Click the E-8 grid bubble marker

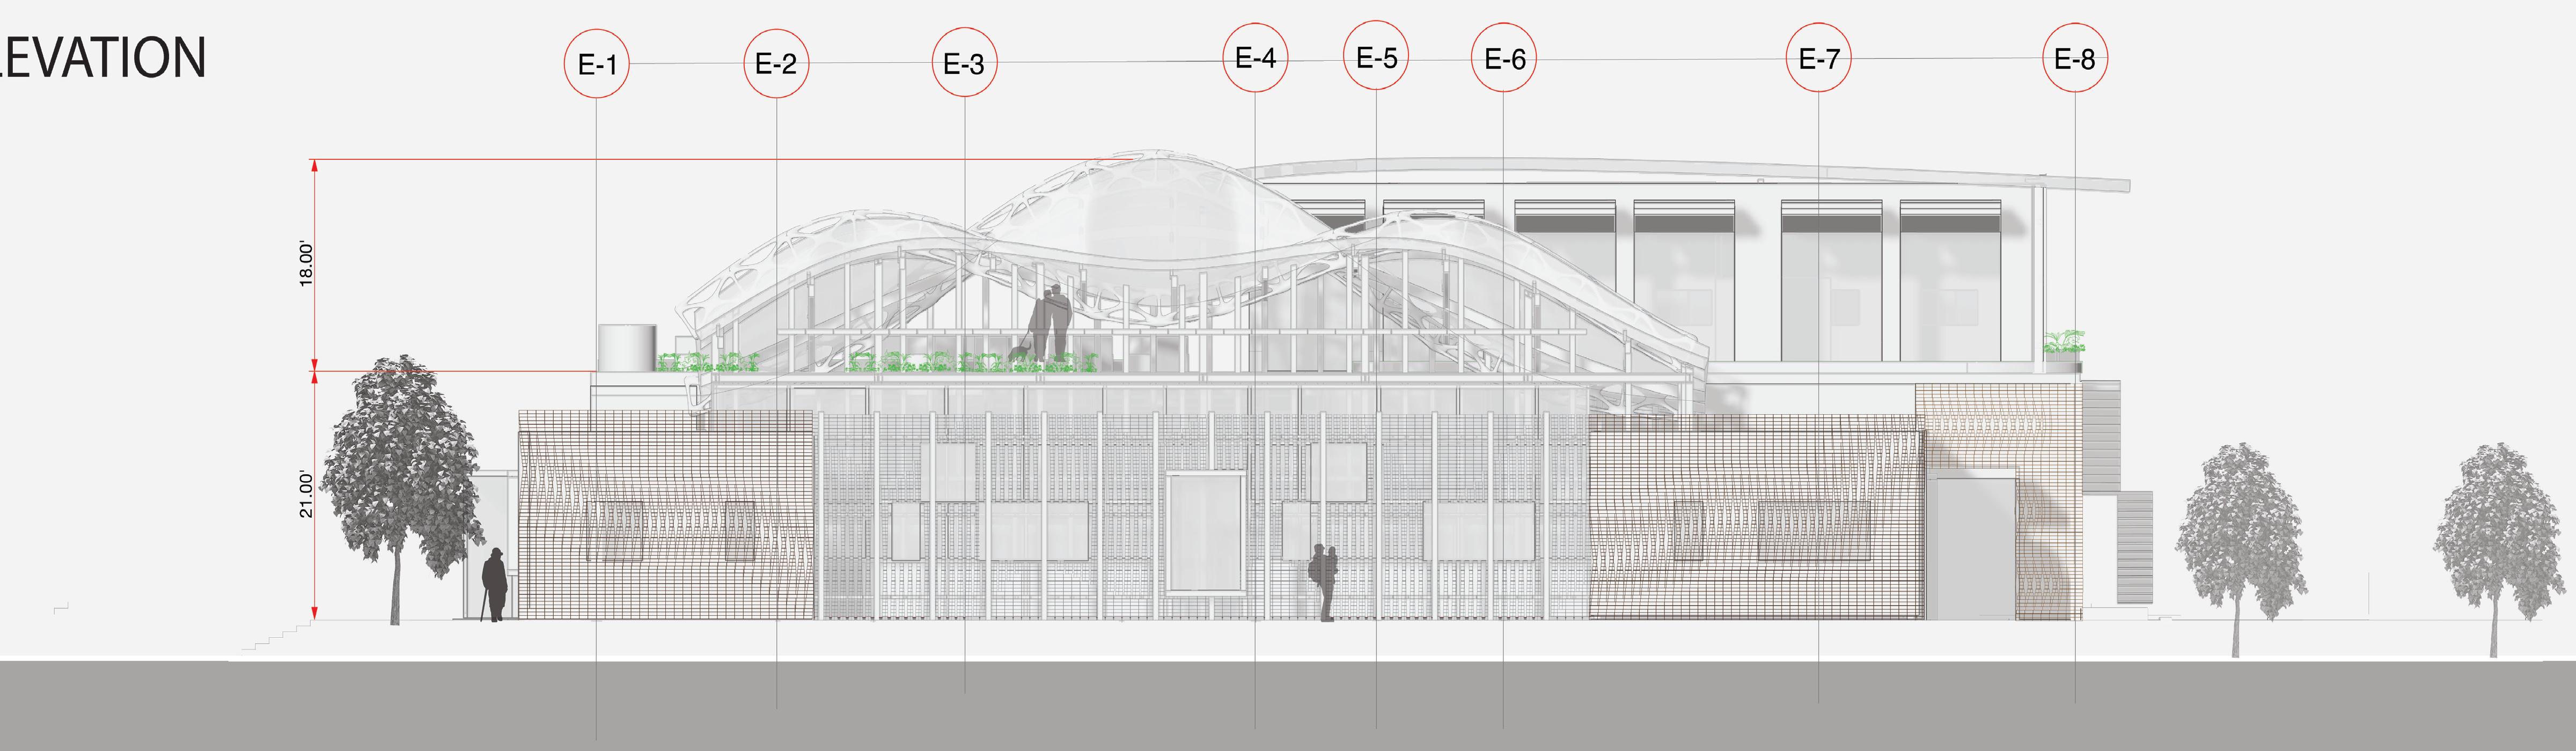point(2074,59)
